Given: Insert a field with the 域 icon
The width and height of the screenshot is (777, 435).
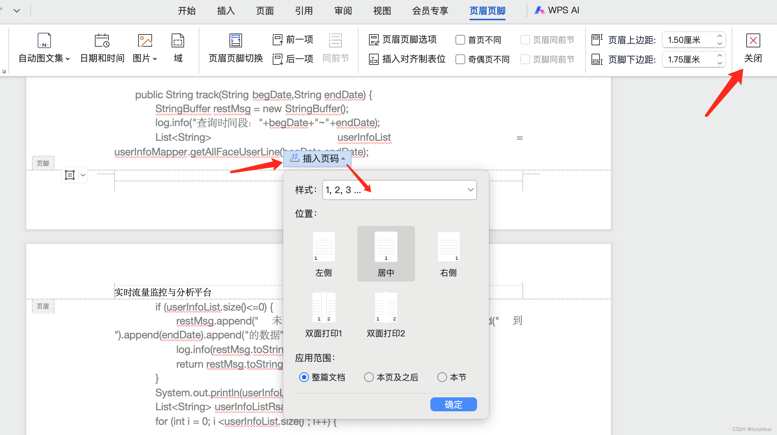Looking at the screenshot, I should [x=178, y=40].
